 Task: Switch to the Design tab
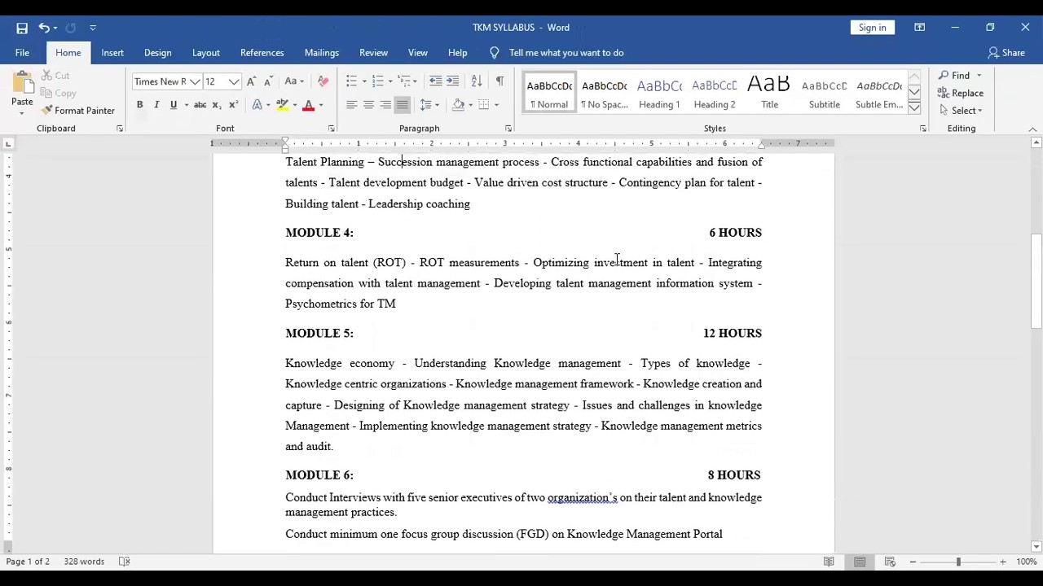158,53
